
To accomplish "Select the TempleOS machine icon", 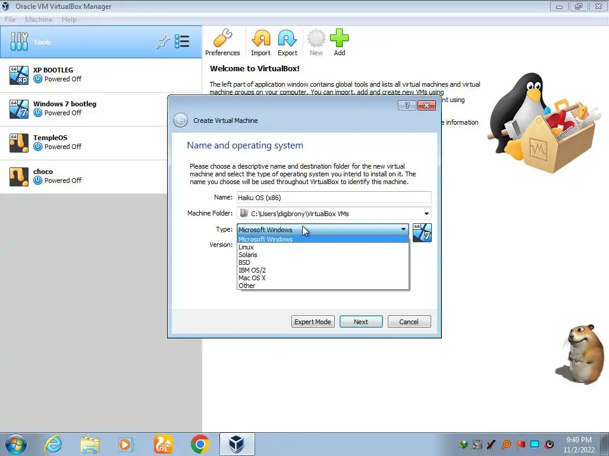I will click(x=19, y=142).
